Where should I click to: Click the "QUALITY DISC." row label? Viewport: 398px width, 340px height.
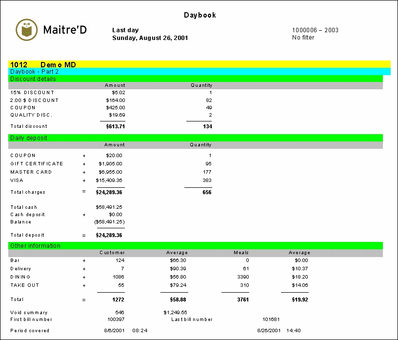31,115
